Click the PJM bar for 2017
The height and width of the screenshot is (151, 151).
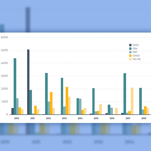point(125,94)
